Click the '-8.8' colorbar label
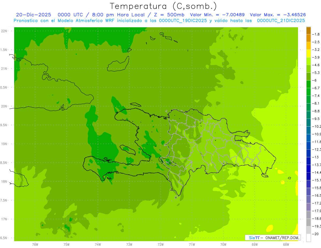 coord(316,111)
